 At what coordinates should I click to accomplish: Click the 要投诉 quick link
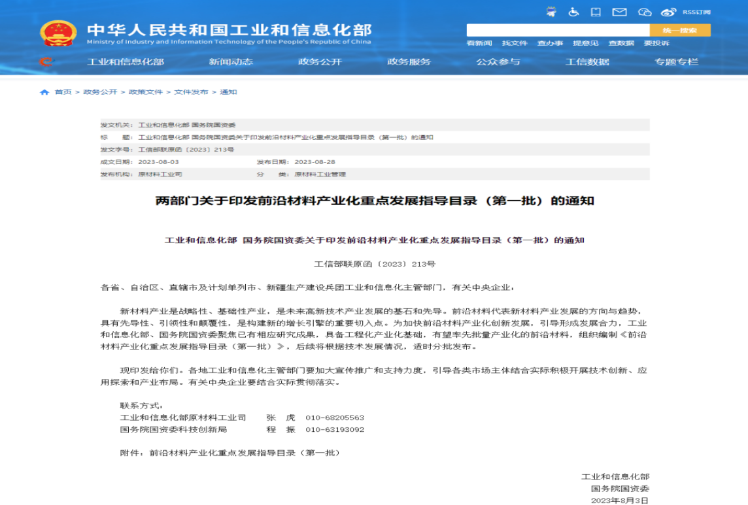(x=656, y=43)
